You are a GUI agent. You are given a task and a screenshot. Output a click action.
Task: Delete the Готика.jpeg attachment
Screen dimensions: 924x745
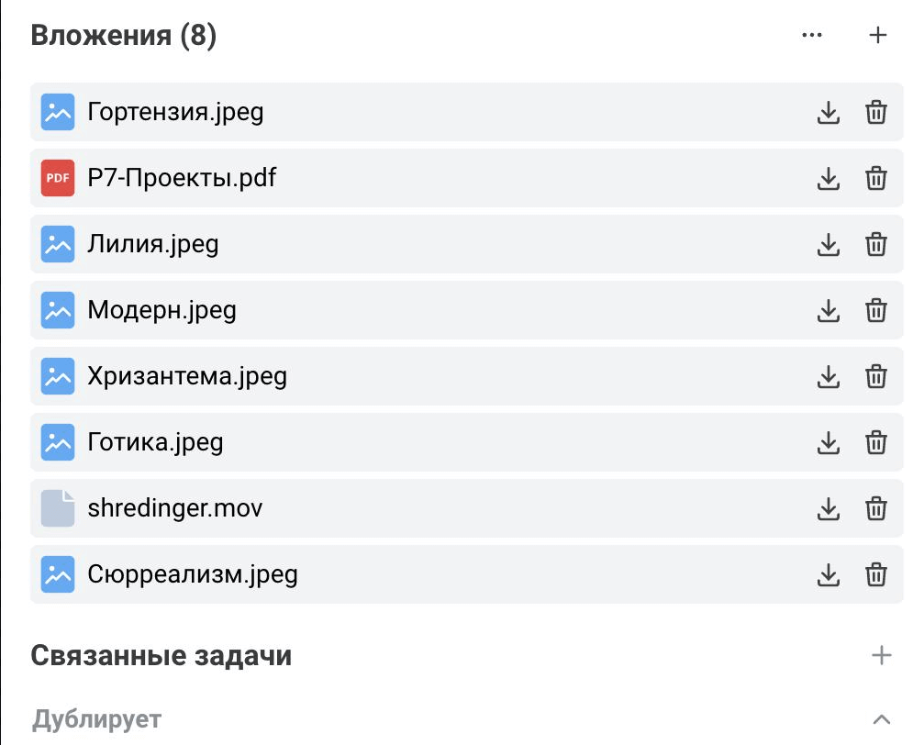[875, 442]
